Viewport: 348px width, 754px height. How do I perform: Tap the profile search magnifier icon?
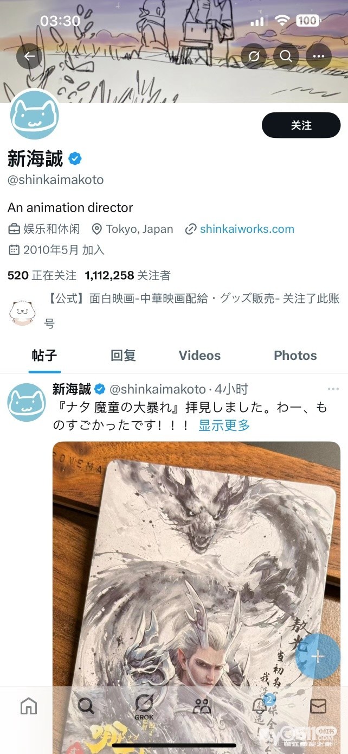coord(286,56)
